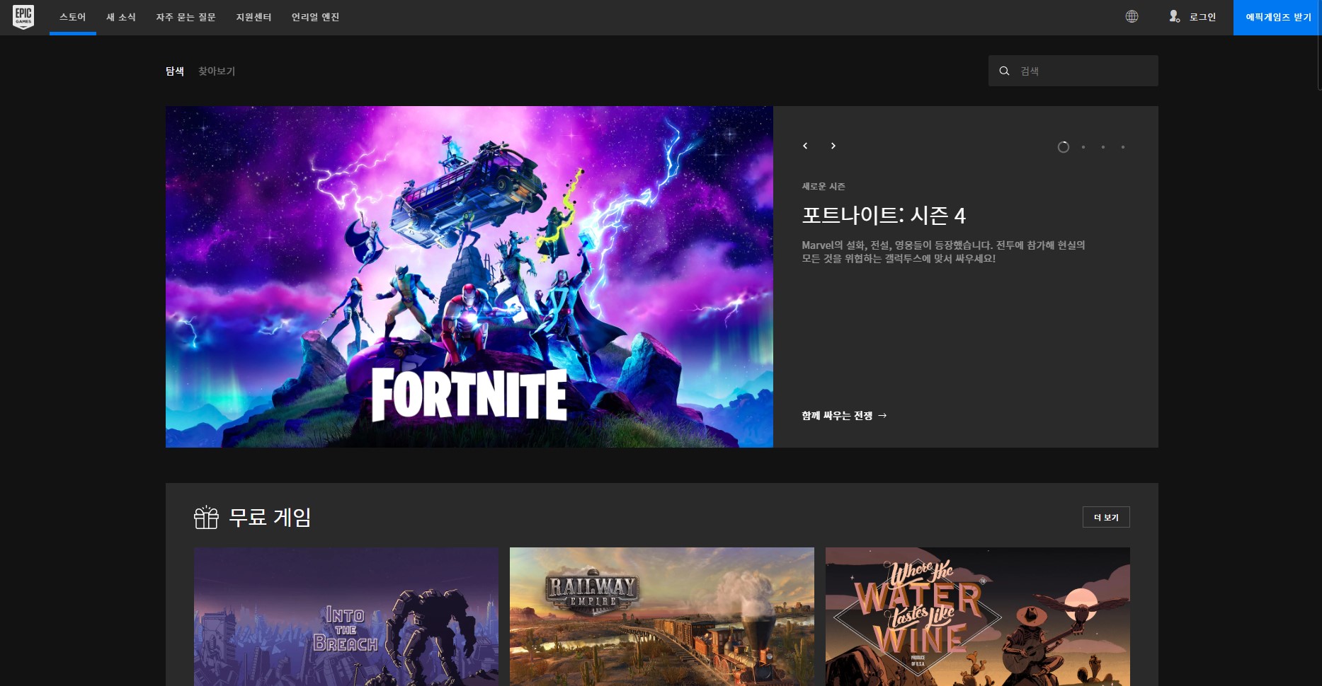Open the 새 소식 menu item
The height and width of the screenshot is (686, 1322).
121,17
